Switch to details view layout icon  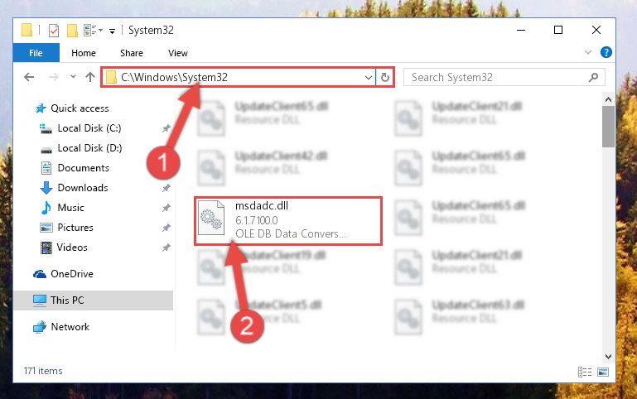pyautogui.click(x=585, y=372)
